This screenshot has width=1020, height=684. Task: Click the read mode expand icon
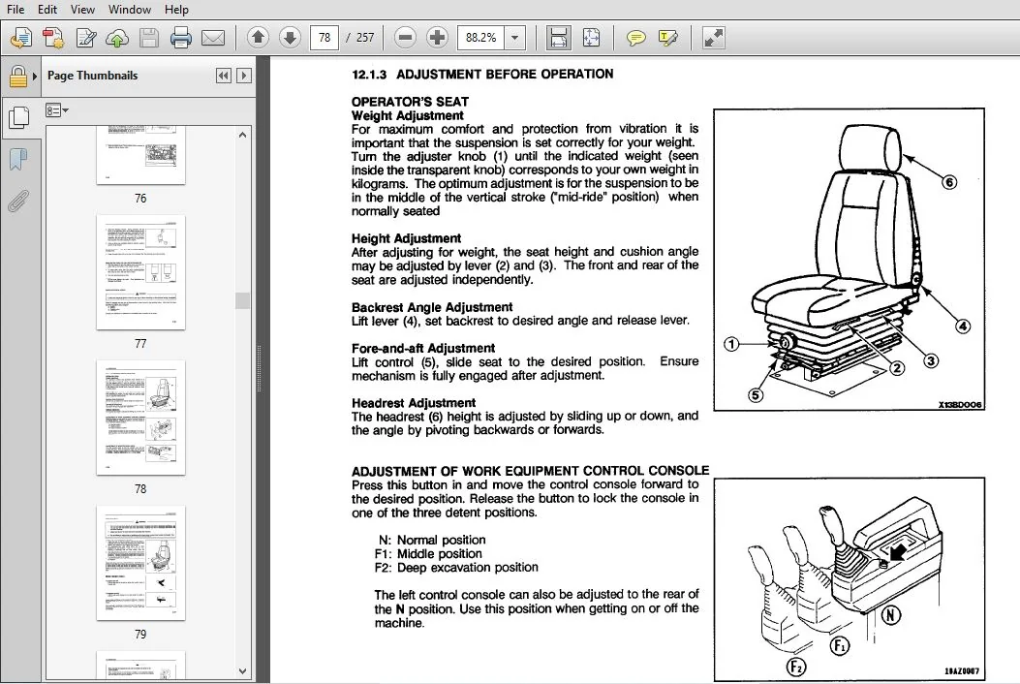click(x=714, y=38)
